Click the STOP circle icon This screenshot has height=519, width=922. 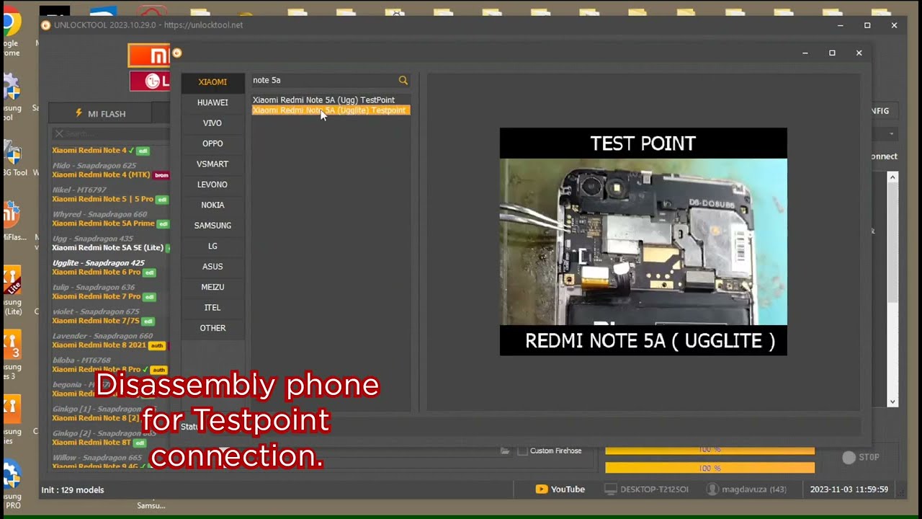tap(849, 458)
